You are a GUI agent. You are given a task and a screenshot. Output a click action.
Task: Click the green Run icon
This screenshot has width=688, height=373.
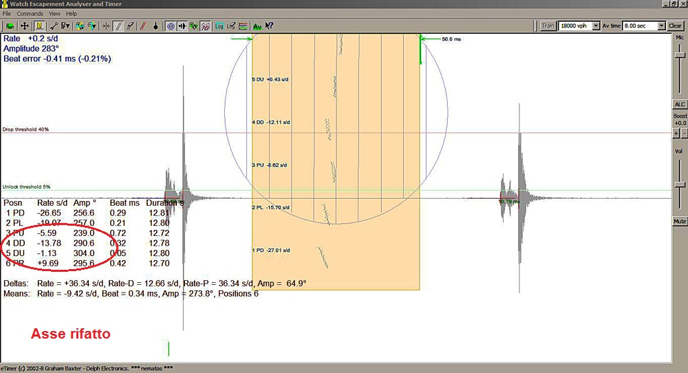[10, 26]
